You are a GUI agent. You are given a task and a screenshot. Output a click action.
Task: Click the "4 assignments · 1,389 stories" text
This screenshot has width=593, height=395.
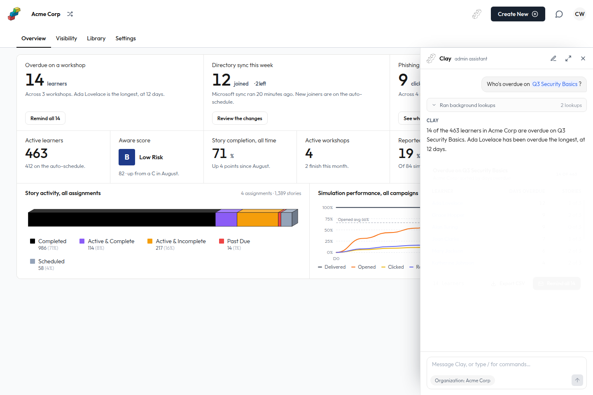[271, 193]
